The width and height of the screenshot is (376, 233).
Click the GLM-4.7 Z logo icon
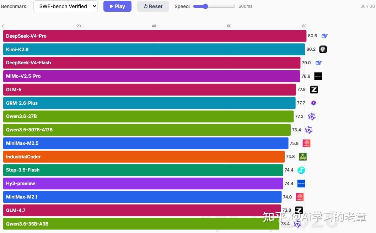[299, 210]
